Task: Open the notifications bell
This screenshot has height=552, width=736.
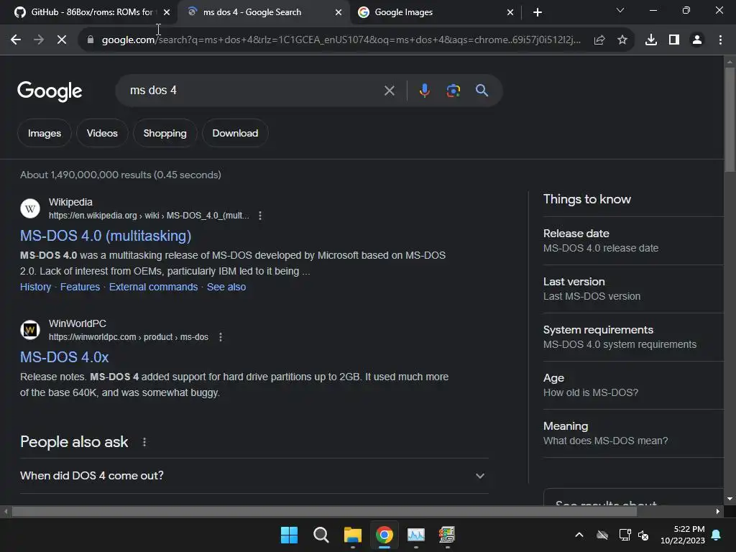Action: coord(717,535)
